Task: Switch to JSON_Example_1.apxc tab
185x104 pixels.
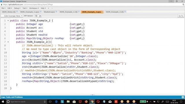Action: pyautogui.click(x=29, y=12)
